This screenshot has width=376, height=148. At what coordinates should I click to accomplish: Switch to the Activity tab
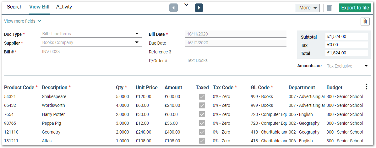[64, 7]
